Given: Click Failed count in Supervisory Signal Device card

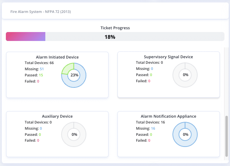Looking at the screenshot, I should click(149, 81).
